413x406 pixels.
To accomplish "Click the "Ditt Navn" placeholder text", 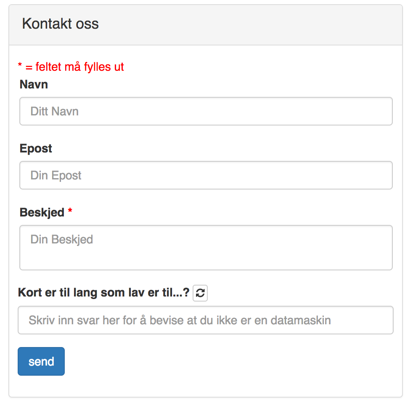I will pos(55,112).
